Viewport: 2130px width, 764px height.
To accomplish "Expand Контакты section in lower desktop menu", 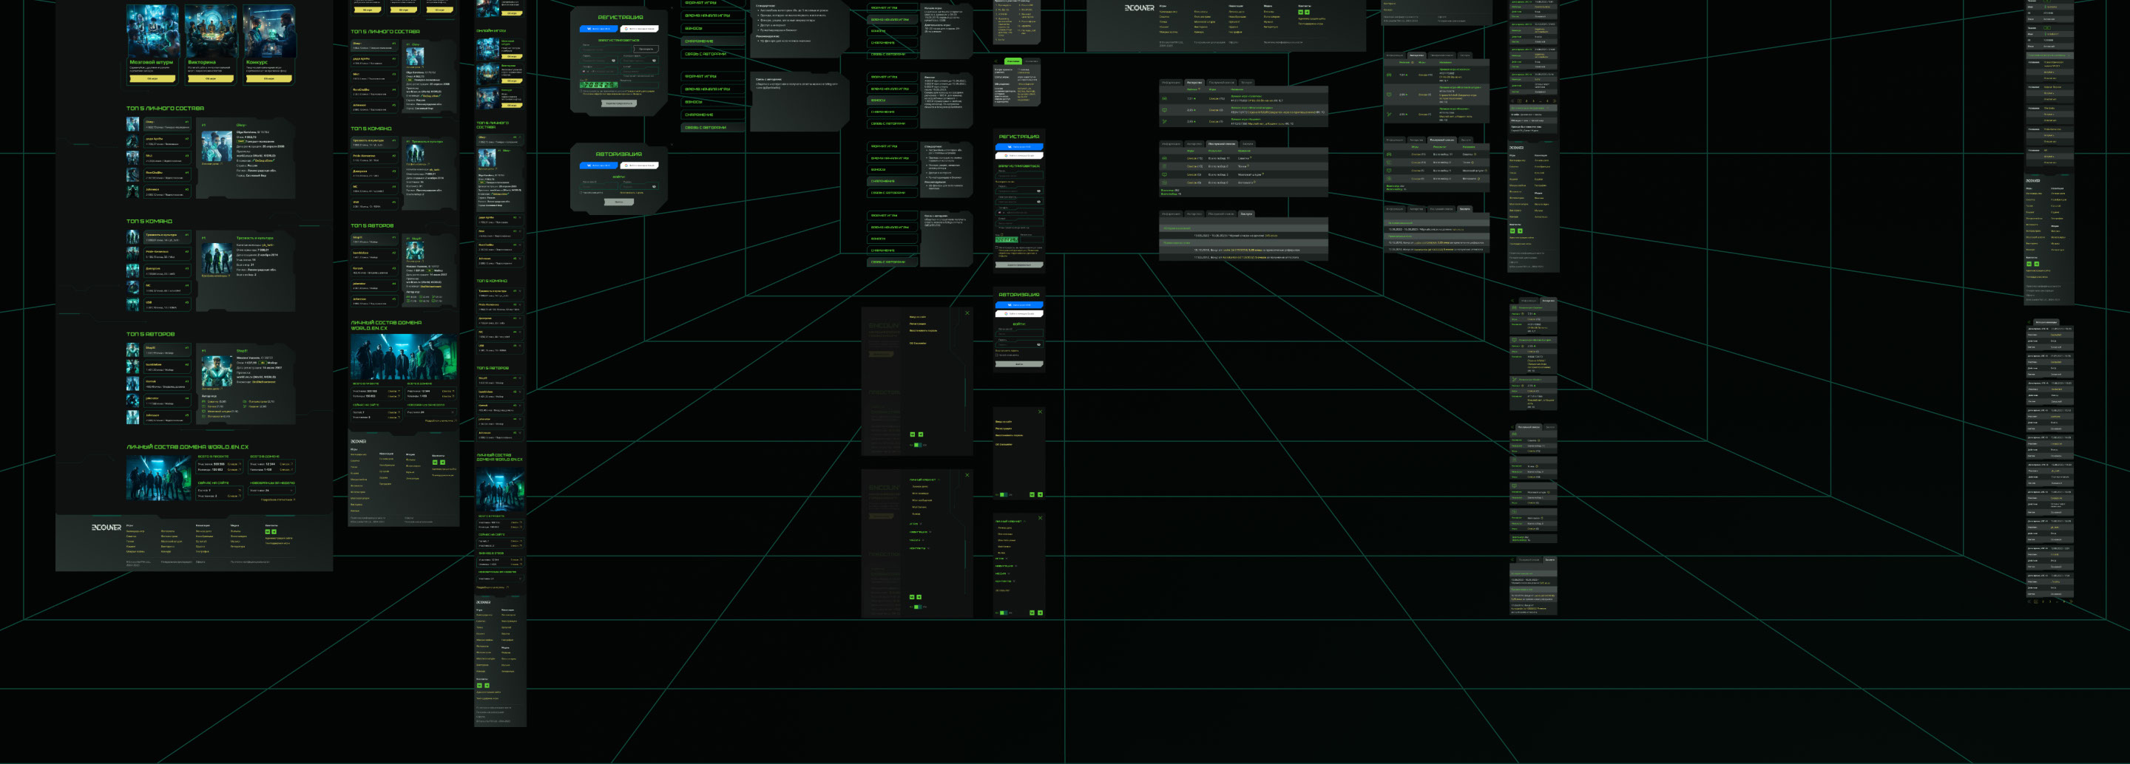I will pyautogui.click(x=918, y=548).
